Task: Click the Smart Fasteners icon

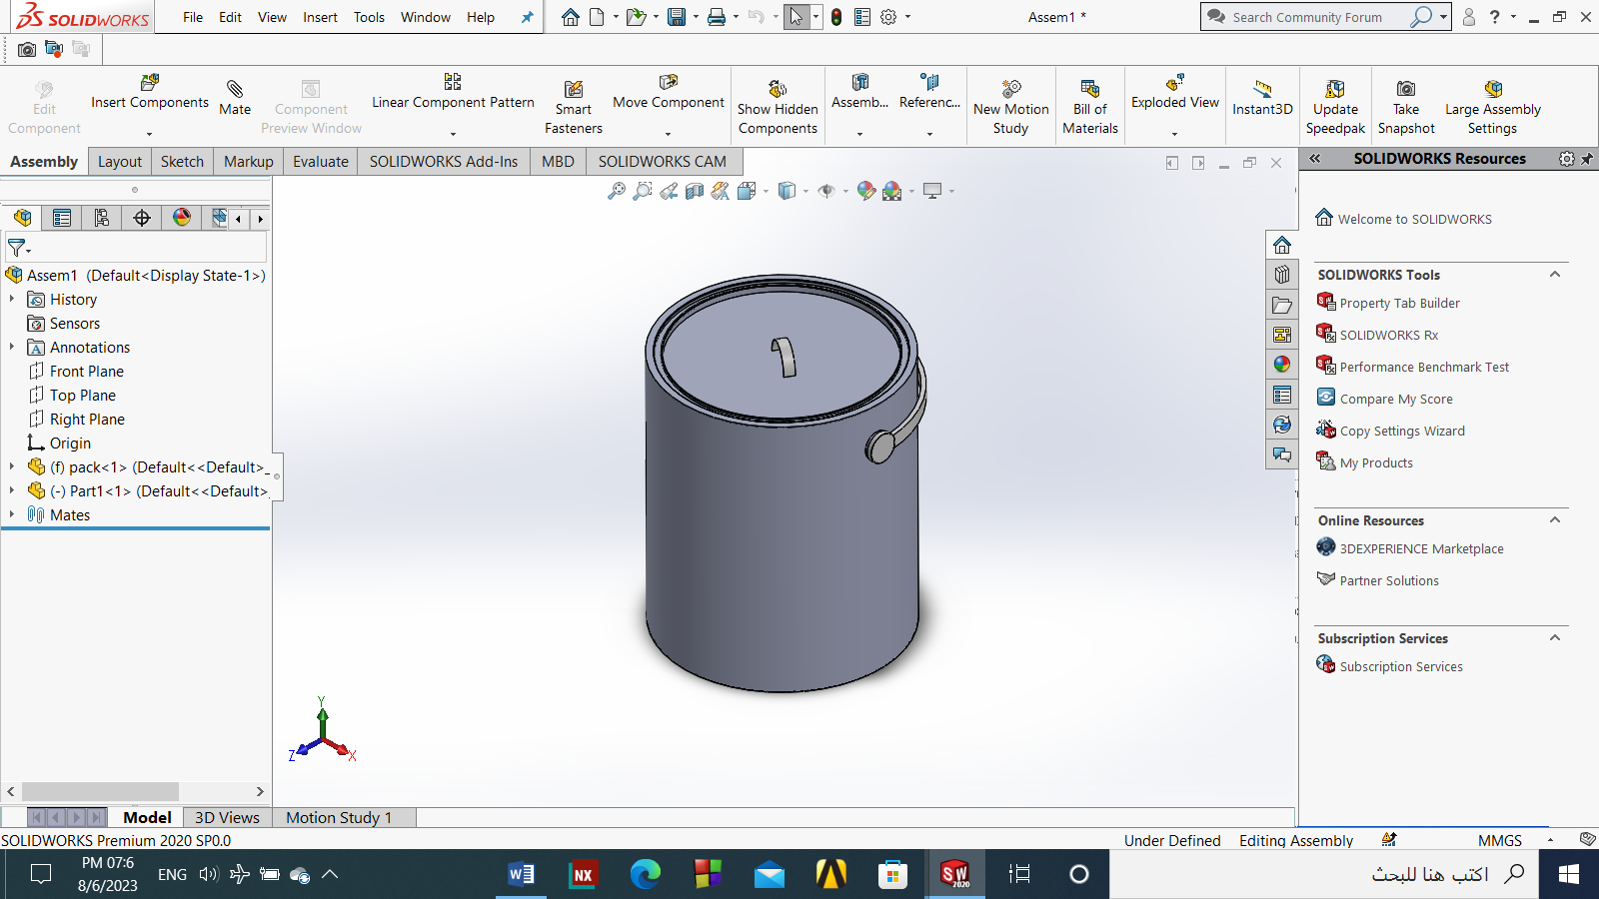Action: pyautogui.click(x=574, y=89)
